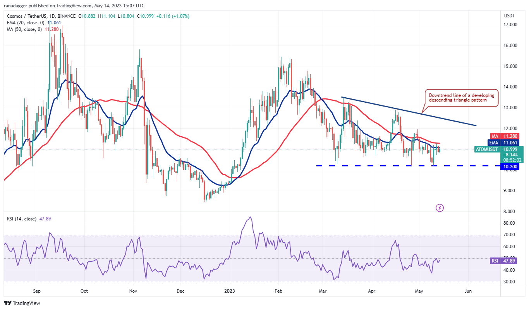This screenshot has height=310, width=529.
Task: Click the ranadagger publisher link
Action: tap(16, 5)
